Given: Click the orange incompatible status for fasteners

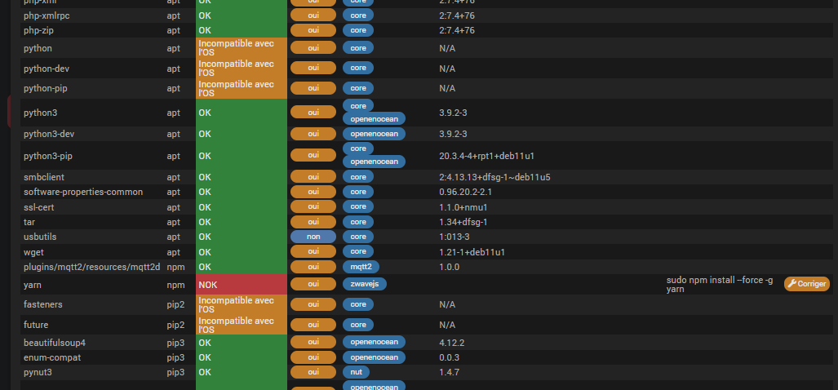Looking at the screenshot, I should [x=241, y=304].
